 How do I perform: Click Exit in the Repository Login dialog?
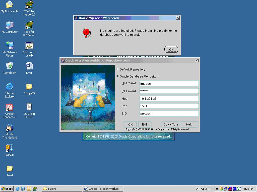(x=145, y=124)
